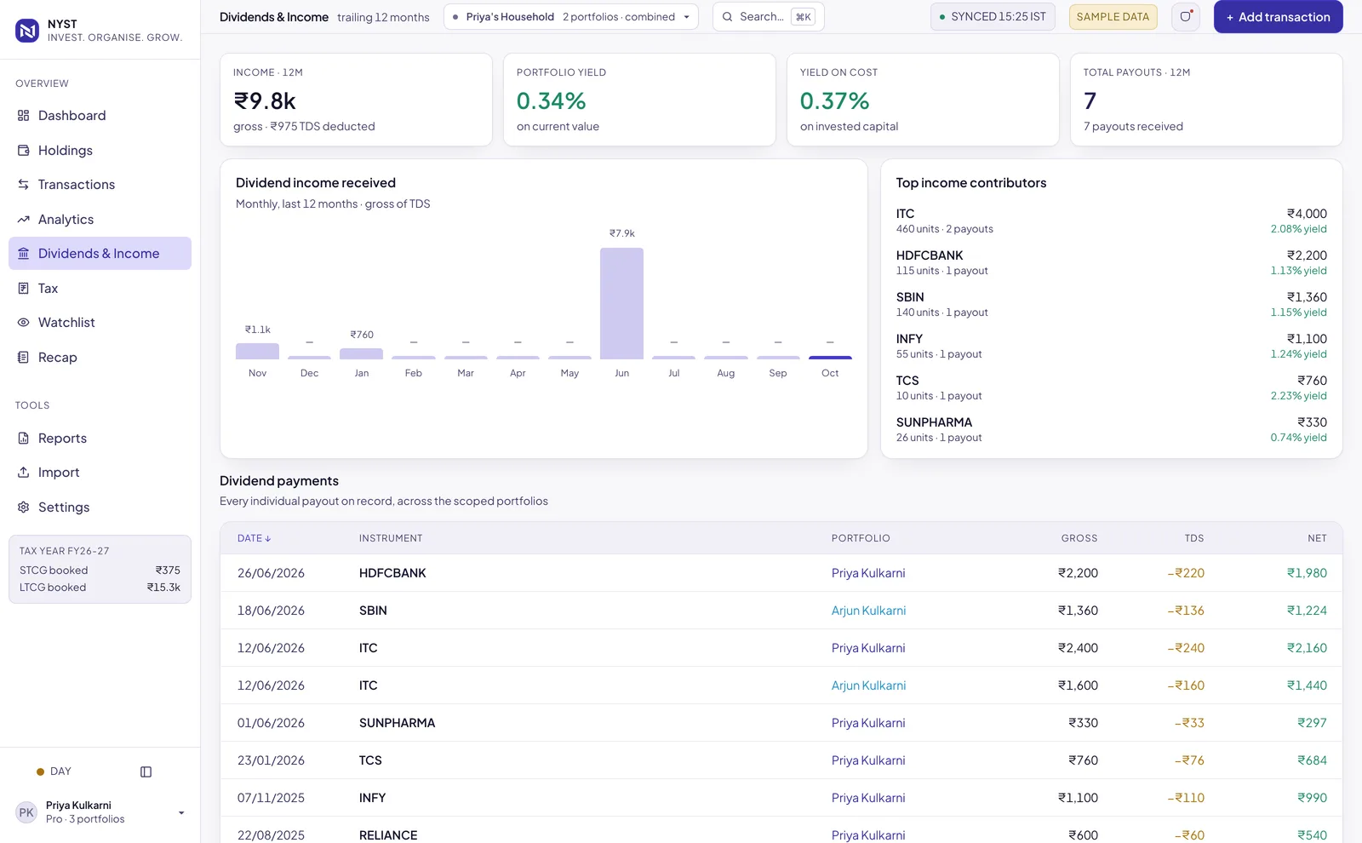The image size is (1362, 843).
Task: Click the Recap sidebar icon
Action: [23, 358]
